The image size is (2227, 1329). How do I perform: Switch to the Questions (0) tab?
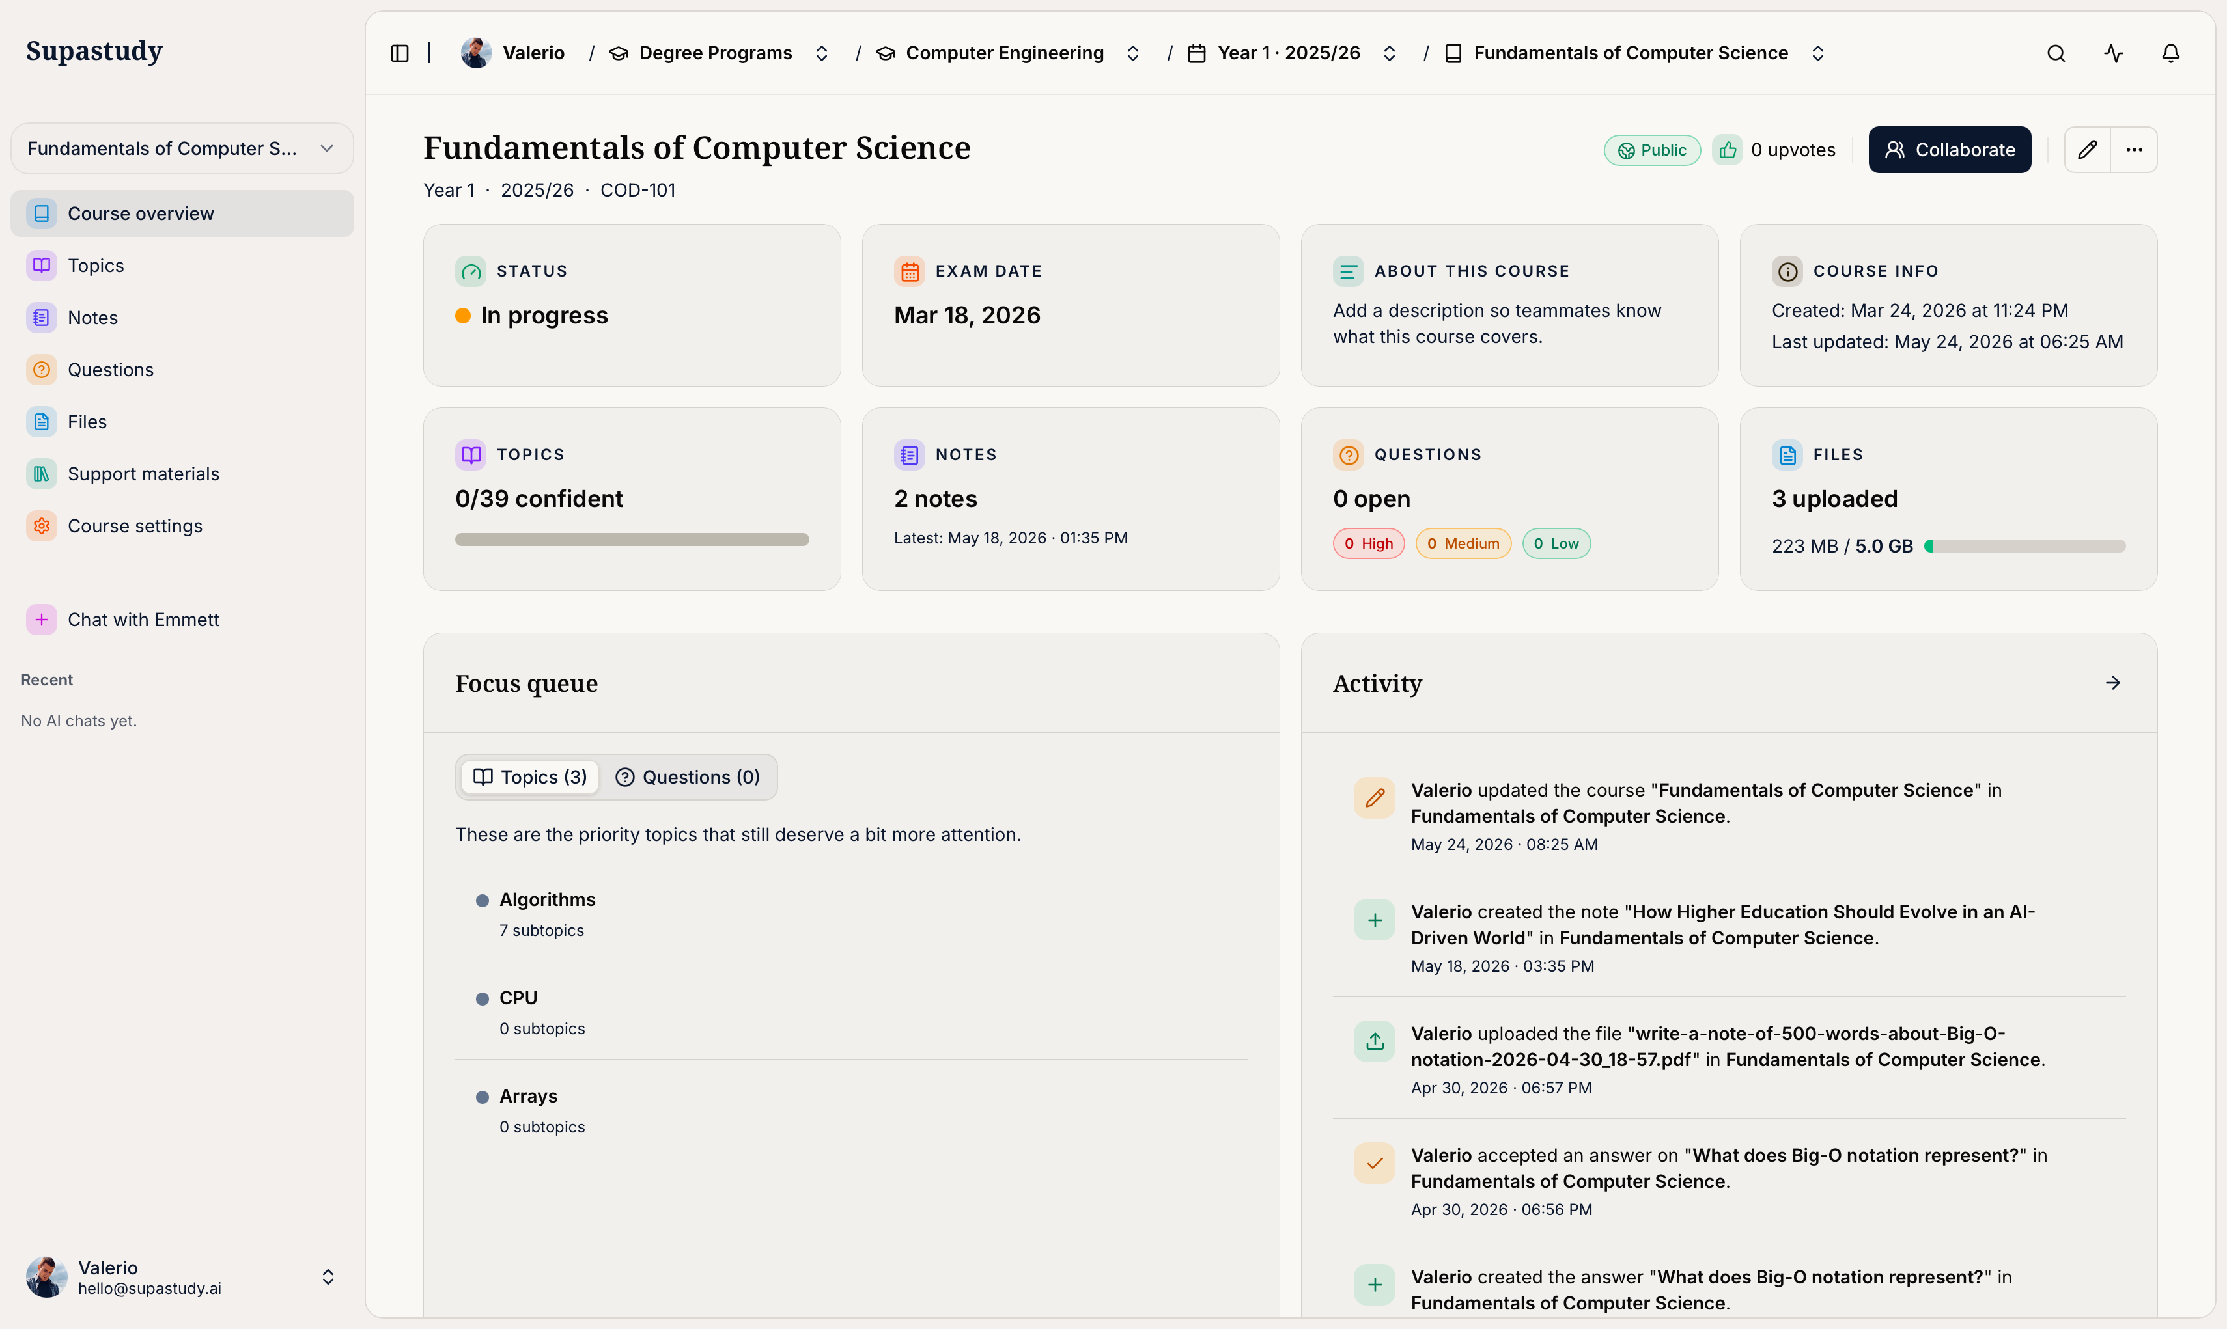tap(688, 777)
